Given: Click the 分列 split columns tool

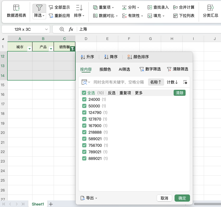Looking at the screenshot, I should pos(130,7).
